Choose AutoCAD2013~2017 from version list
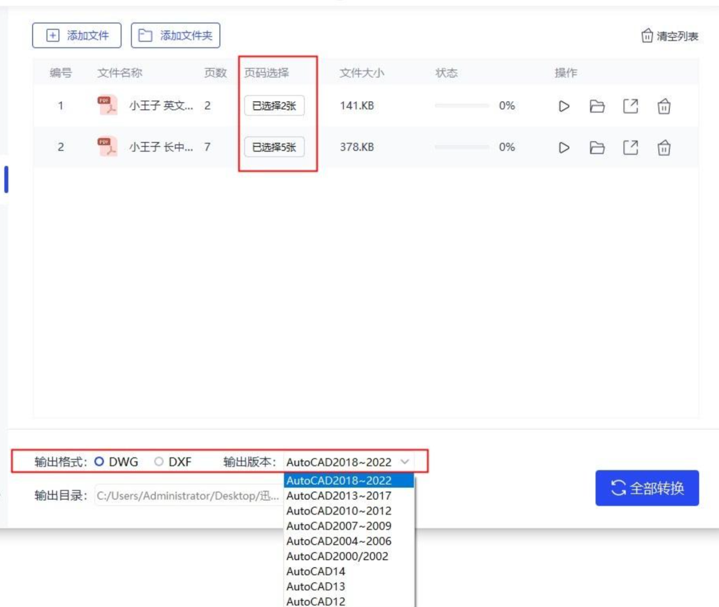Image resolution: width=719 pixels, height=607 pixels. pos(339,496)
